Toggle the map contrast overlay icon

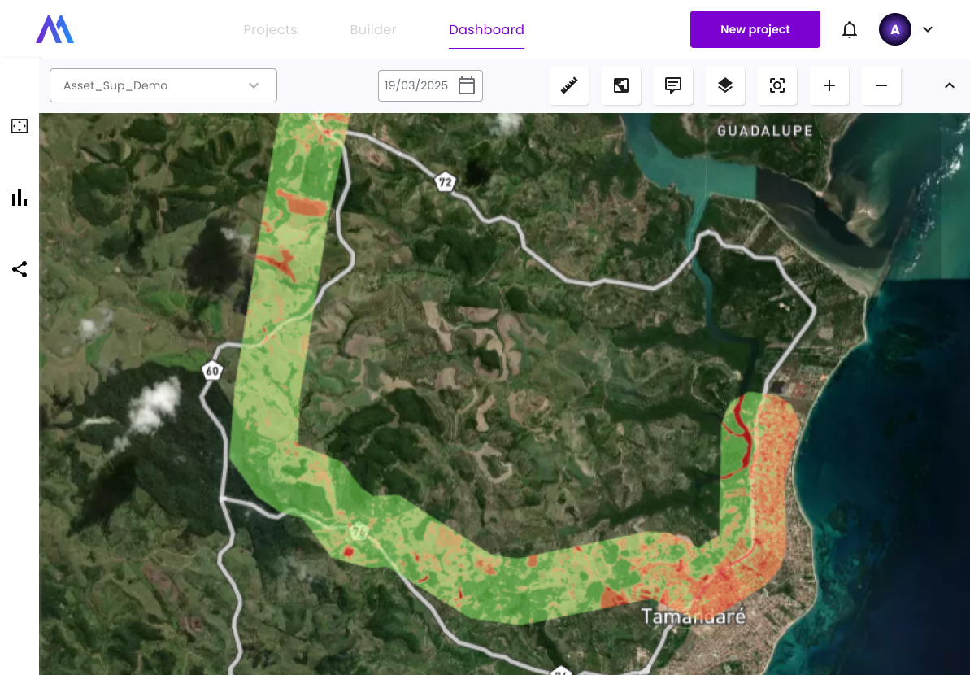(x=621, y=85)
